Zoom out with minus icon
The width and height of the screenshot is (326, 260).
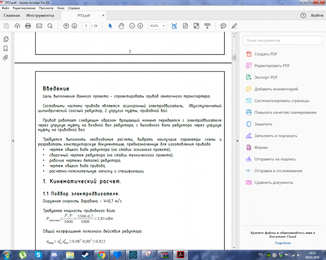tap(132, 26)
